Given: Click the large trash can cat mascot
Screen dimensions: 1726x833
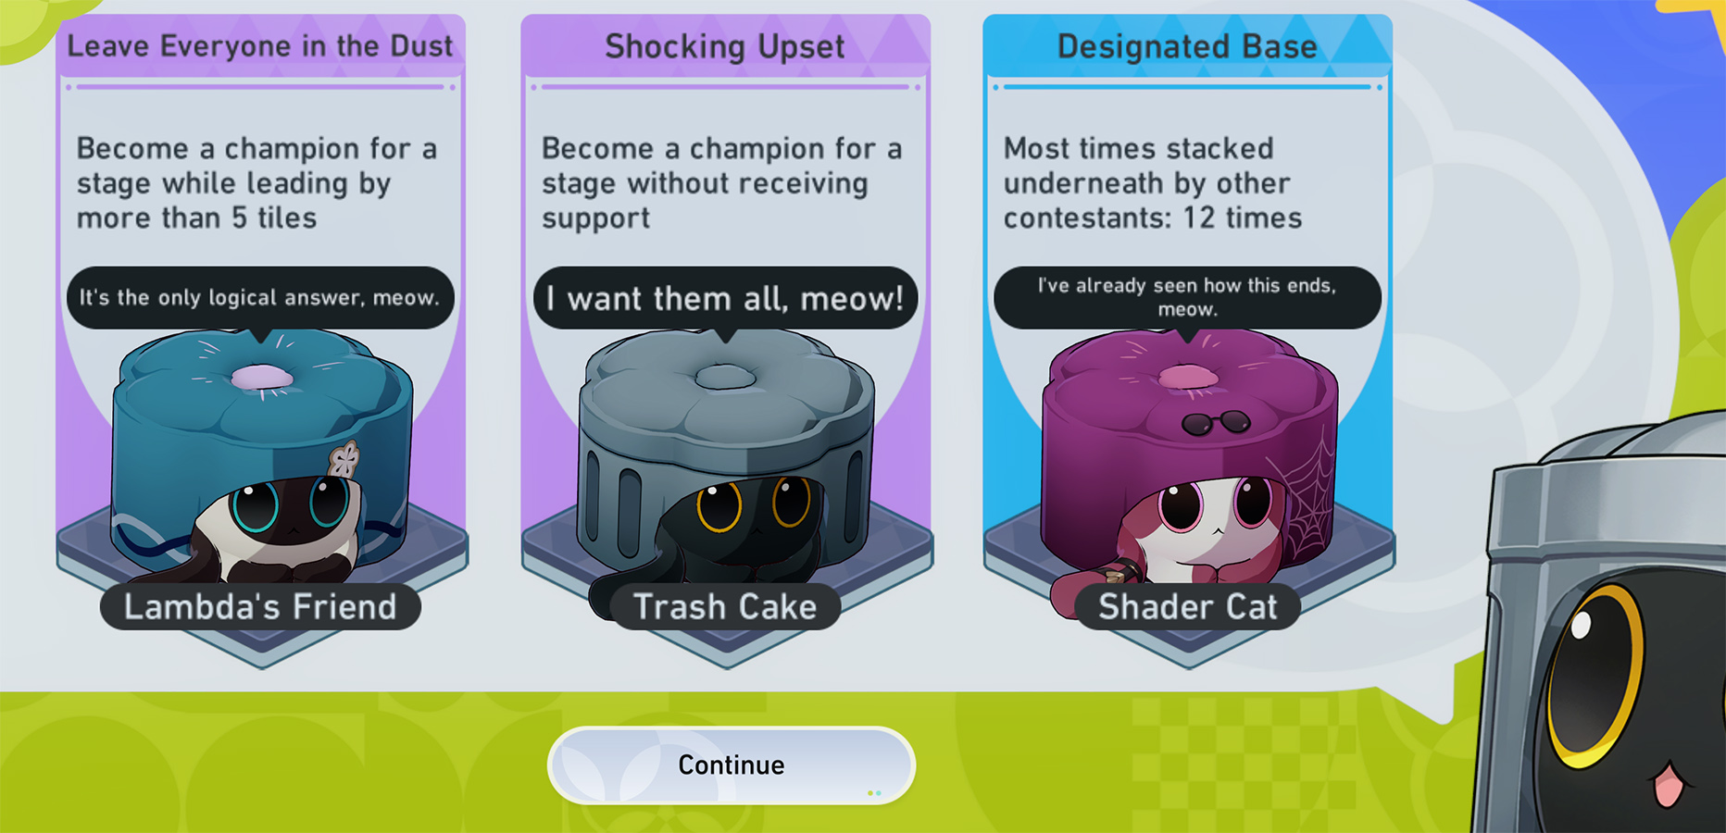Looking at the screenshot, I should tap(1600, 629).
